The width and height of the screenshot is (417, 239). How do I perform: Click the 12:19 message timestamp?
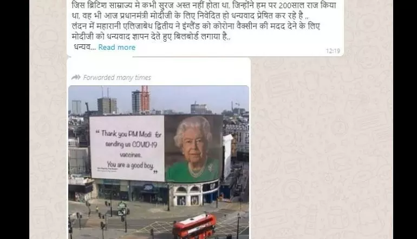click(333, 51)
